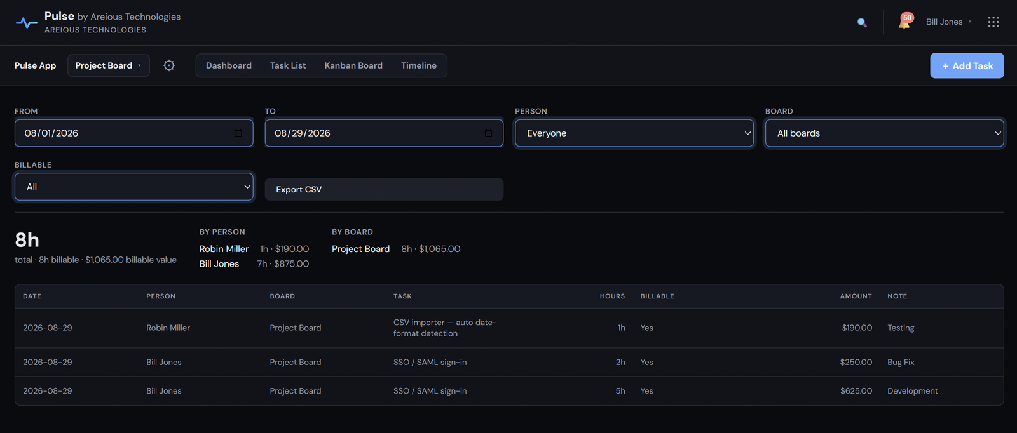Click the To date field 08/29/2026

point(384,133)
